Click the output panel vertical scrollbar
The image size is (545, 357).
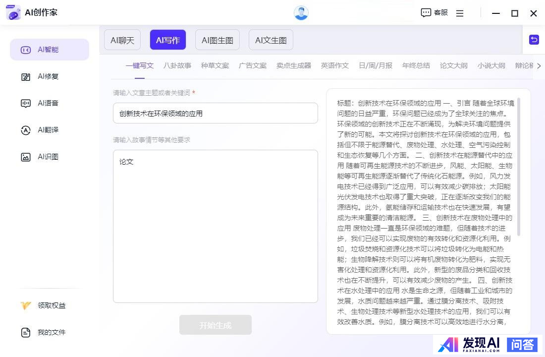pos(519,166)
